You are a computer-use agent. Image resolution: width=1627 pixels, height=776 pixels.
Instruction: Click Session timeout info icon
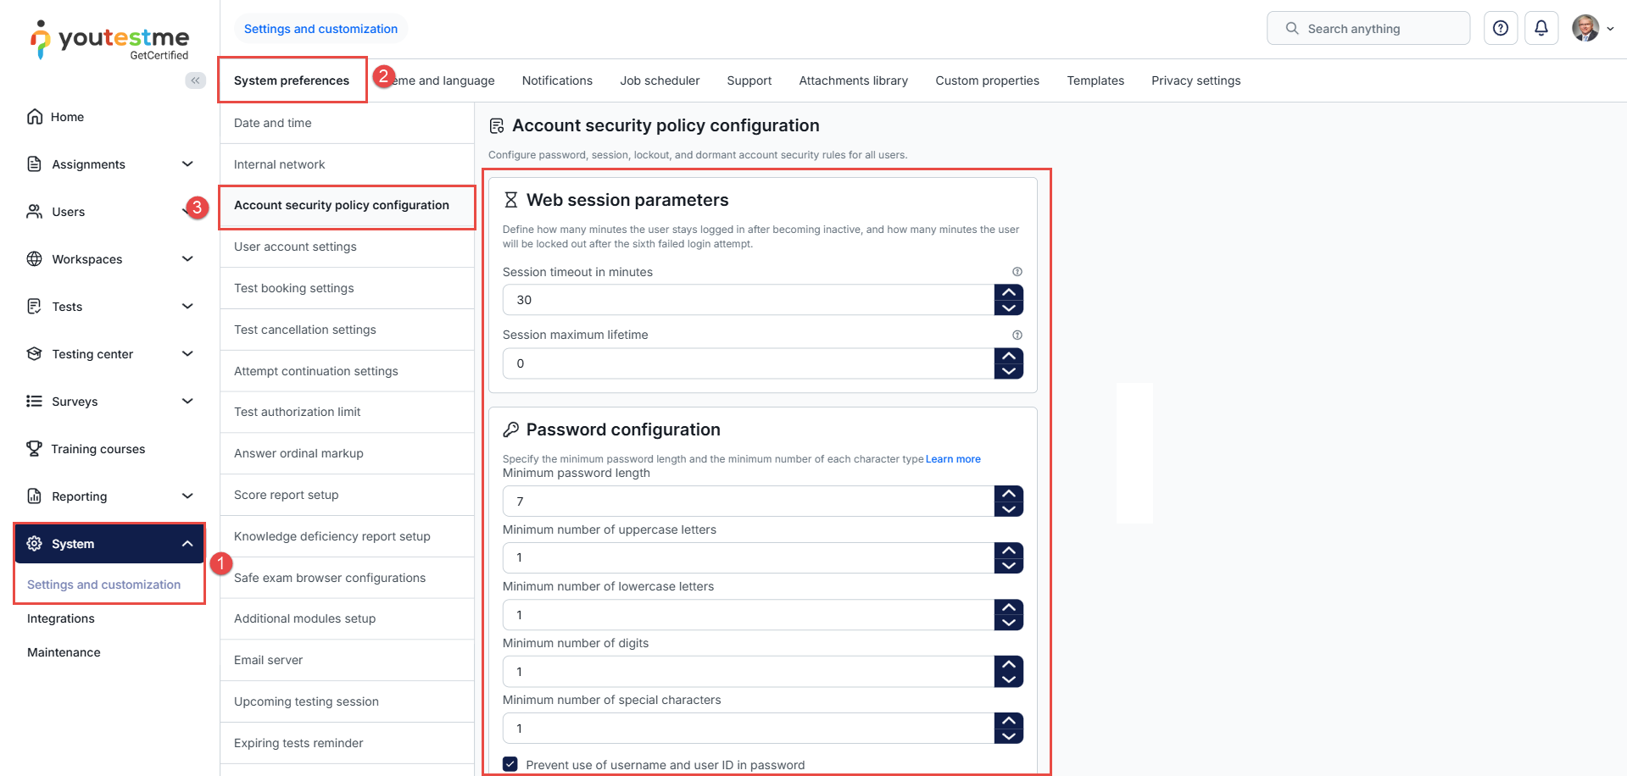point(1017,272)
